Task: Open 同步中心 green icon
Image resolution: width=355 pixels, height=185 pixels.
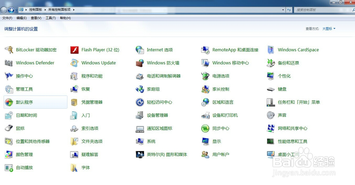Action: [x=205, y=129]
